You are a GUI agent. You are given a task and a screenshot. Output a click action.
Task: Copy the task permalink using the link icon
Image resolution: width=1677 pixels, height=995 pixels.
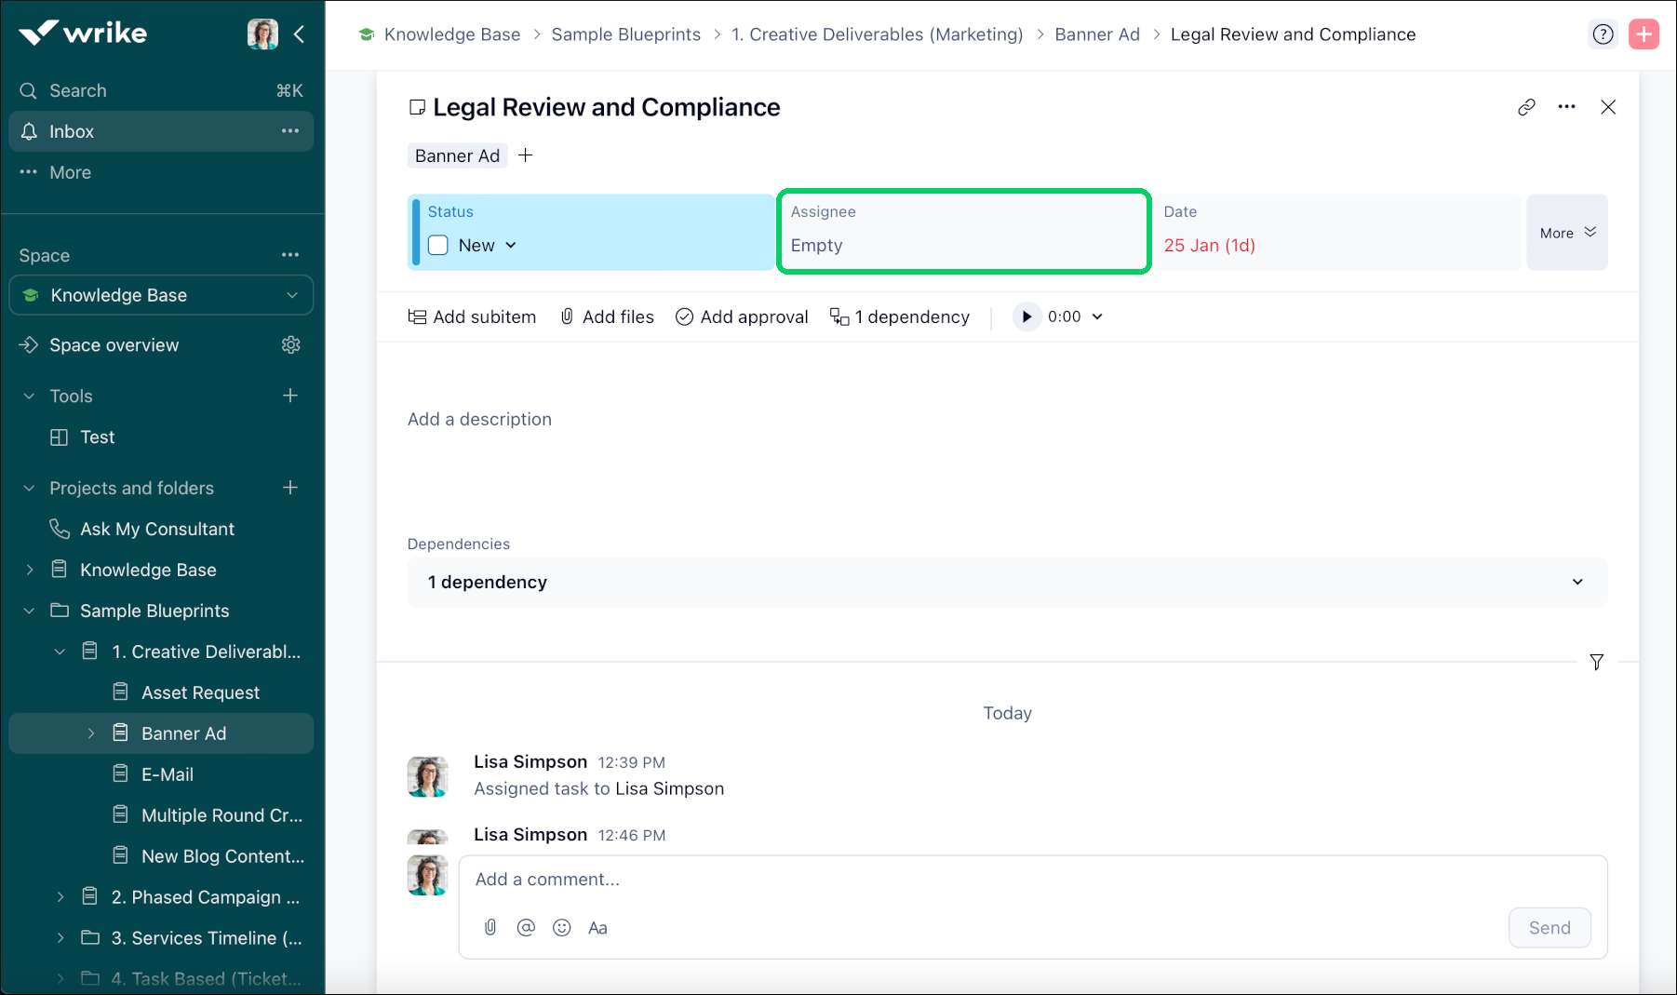pos(1526,107)
